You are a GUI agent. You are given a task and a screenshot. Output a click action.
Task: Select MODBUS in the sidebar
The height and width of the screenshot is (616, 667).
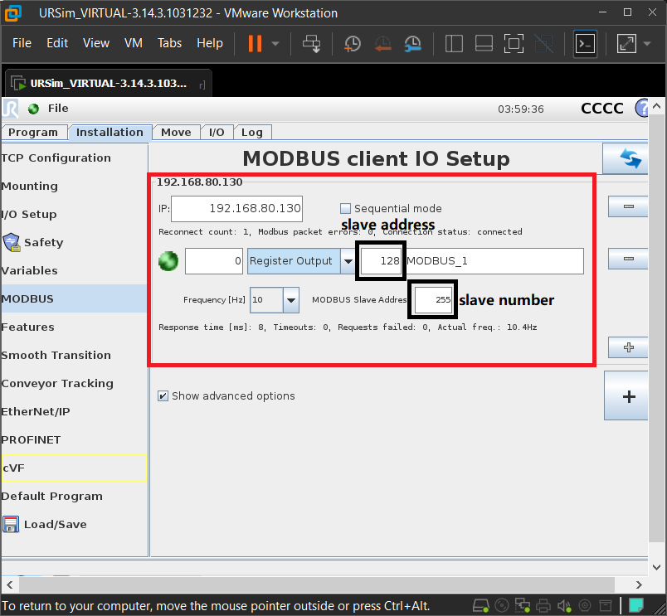point(74,298)
